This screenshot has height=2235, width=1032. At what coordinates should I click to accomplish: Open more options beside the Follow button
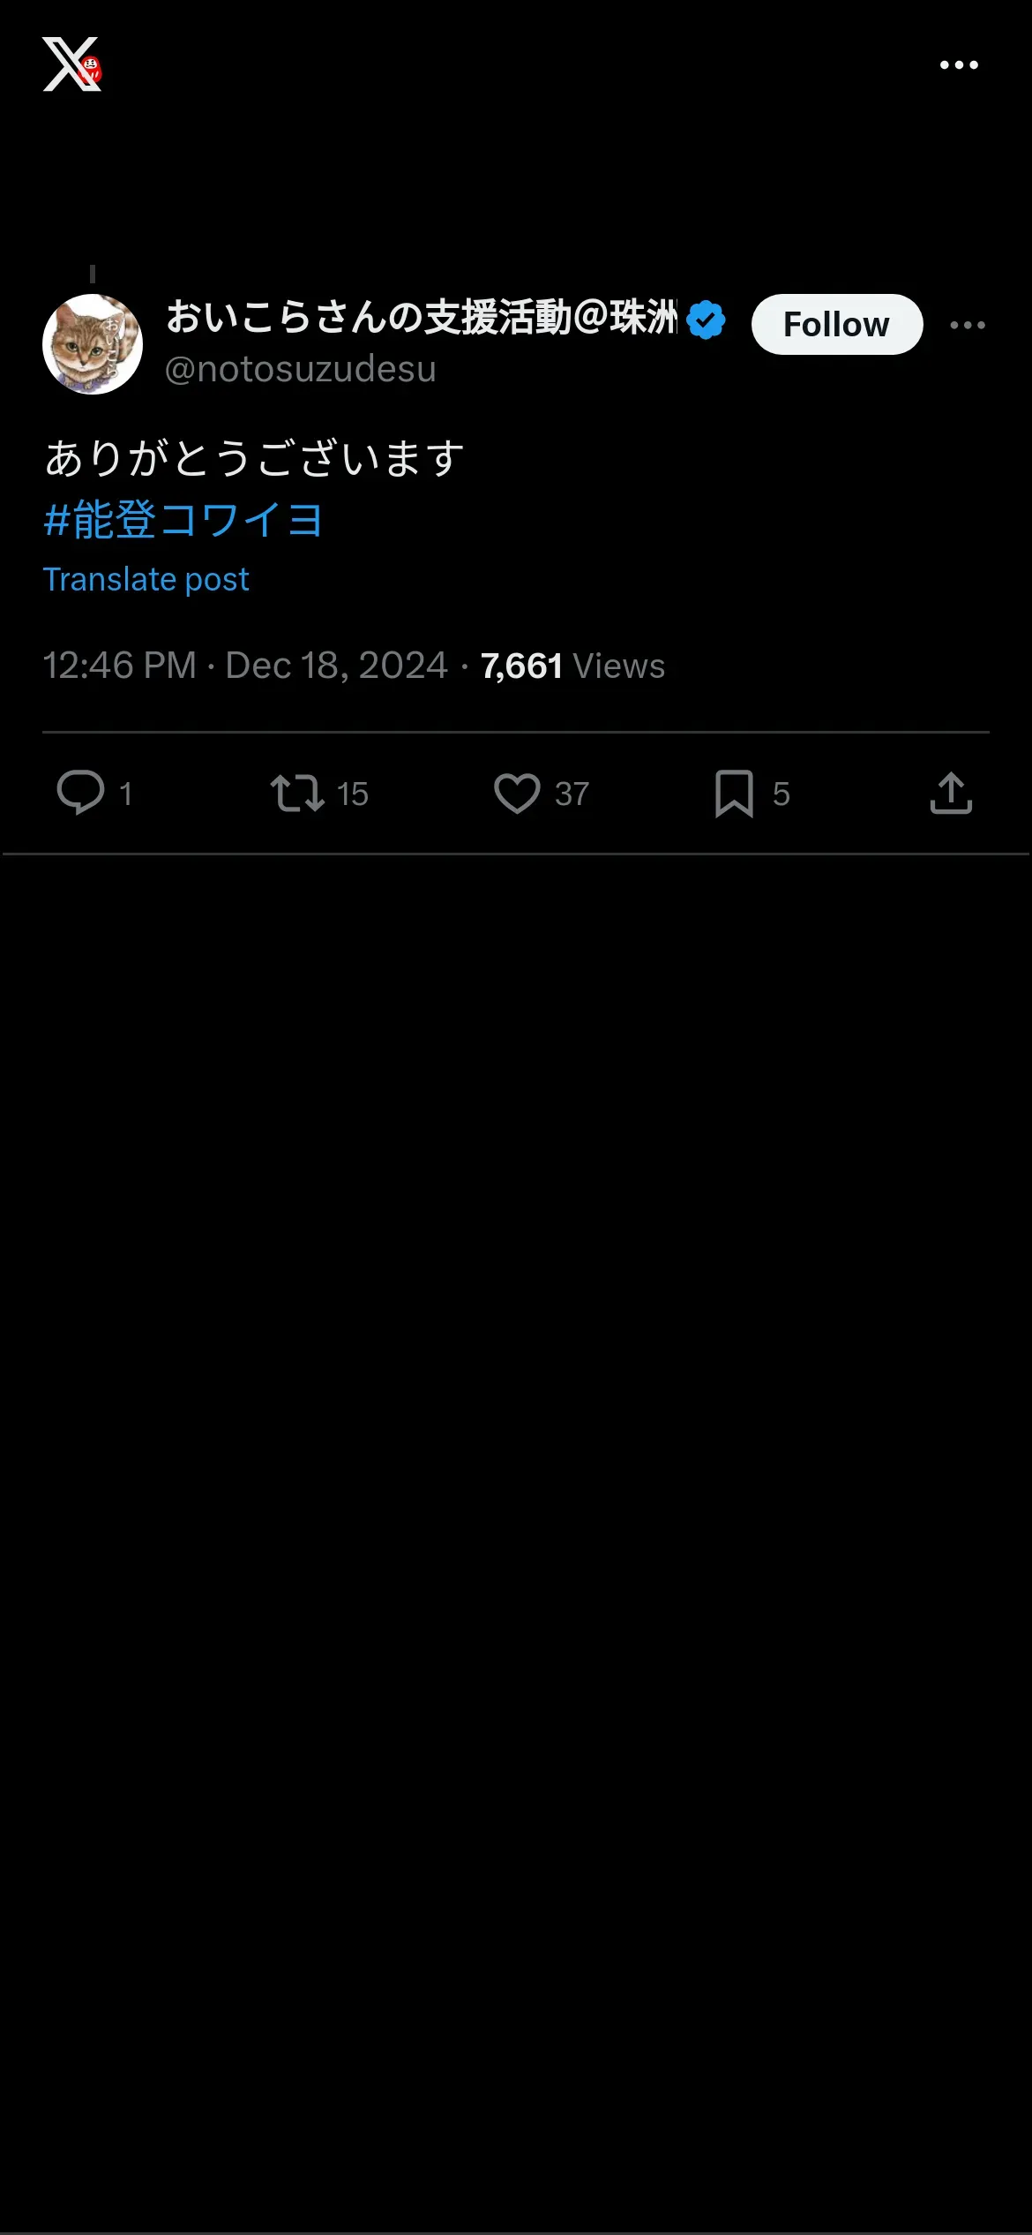(x=968, y=325)
